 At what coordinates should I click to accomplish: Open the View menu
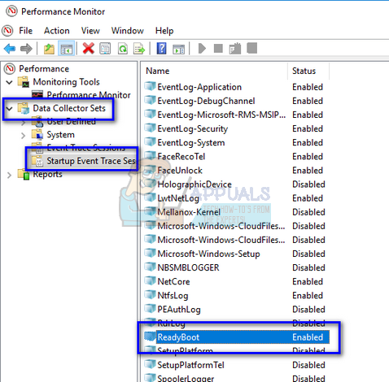pos(90,31)
